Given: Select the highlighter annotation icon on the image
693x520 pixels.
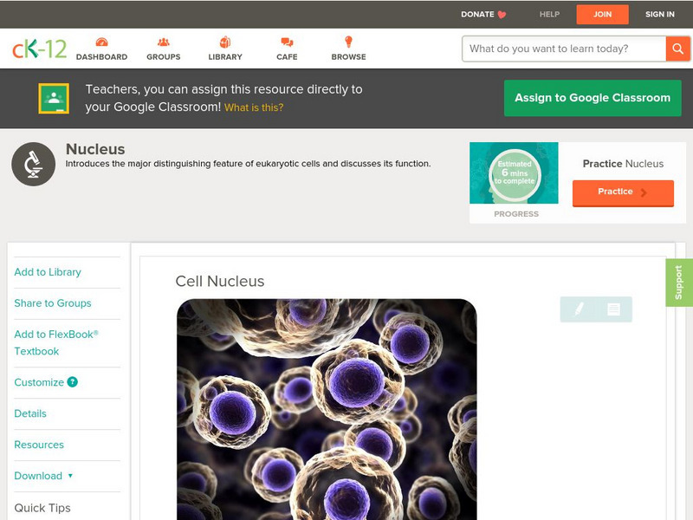Looking at the screenshot, I should [579, 309].
